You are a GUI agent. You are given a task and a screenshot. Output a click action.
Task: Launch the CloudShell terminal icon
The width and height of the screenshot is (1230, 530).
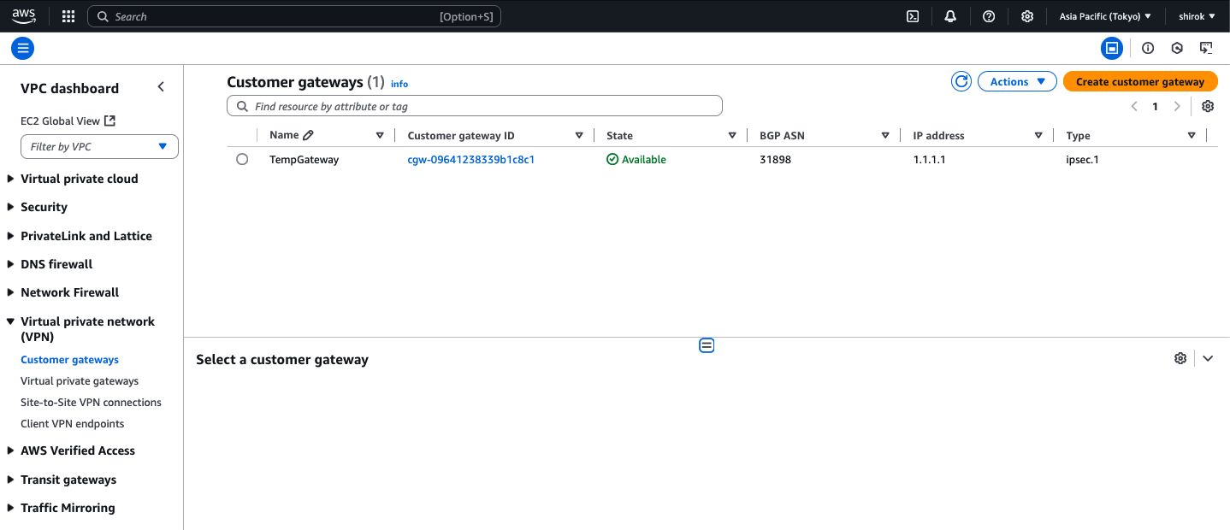[x=913, y=16]
